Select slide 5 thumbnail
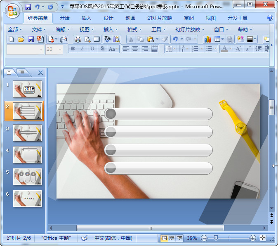Viewport: 278px width, 246px height. tap(27, 177)
